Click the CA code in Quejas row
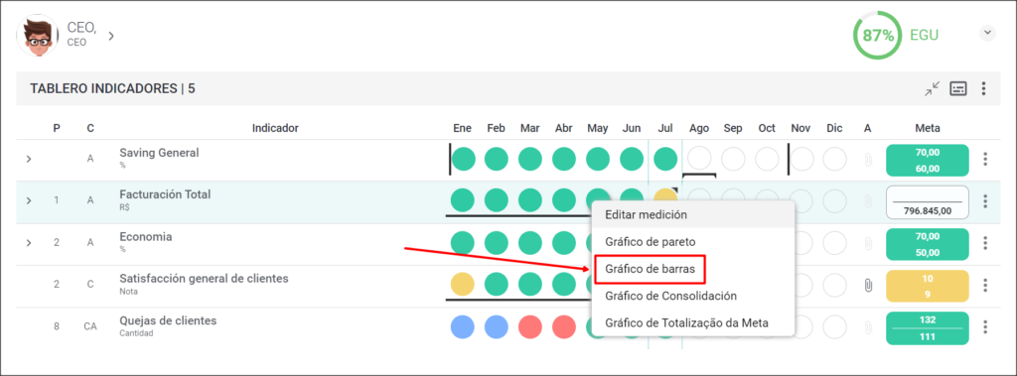The image size is (1017, 376). point(90,326)
